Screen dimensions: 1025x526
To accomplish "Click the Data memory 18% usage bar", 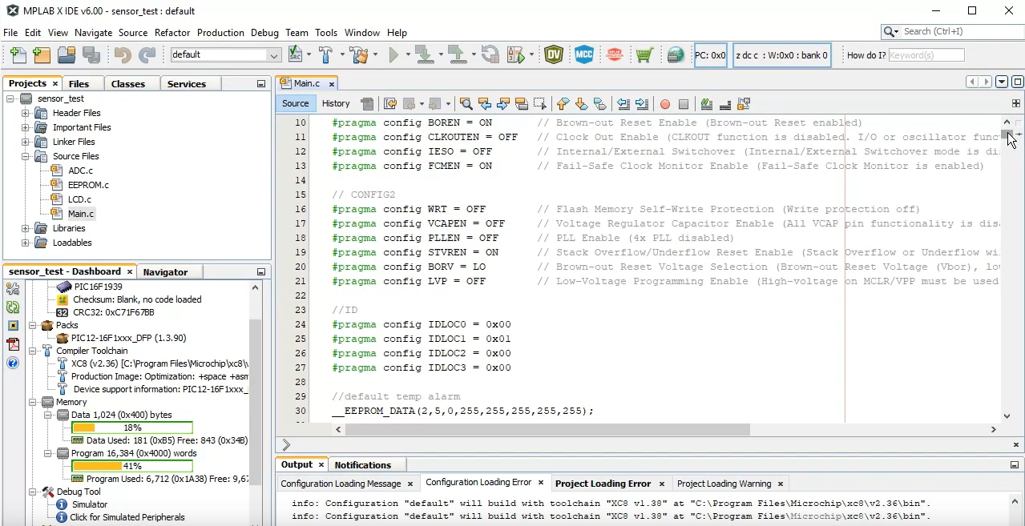I will click(x=132, y=428).
